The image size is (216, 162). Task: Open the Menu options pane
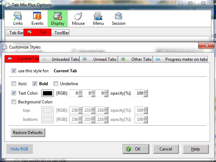[x=98, y=19]
